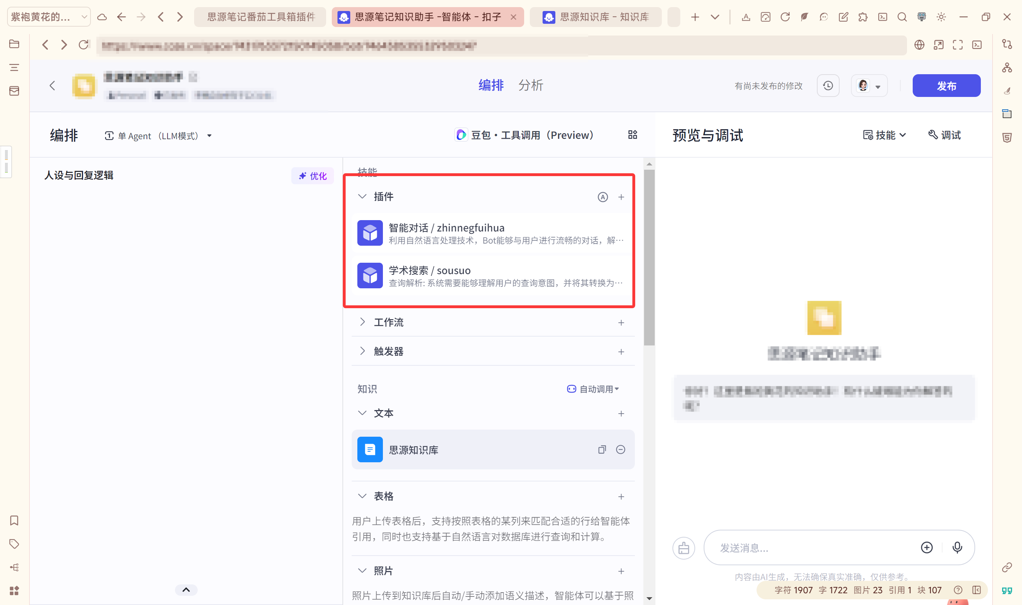Expand the 触发器 section
The width and height of the screenshot is (1022, 605).
tap(362, 351)
